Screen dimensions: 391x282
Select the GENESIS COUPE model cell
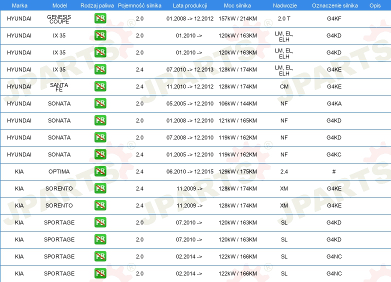tap(59, 19)
